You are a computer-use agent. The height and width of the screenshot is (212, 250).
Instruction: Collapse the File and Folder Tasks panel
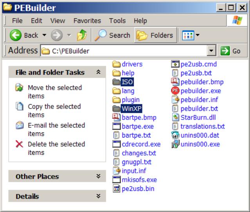[x=98, y=72]
